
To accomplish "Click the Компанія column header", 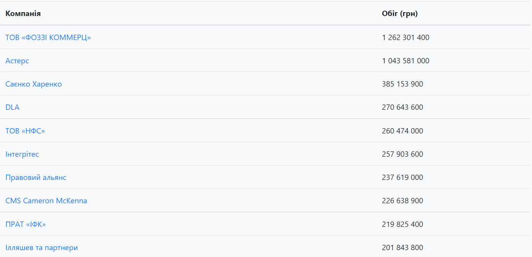I will point(23,14).
